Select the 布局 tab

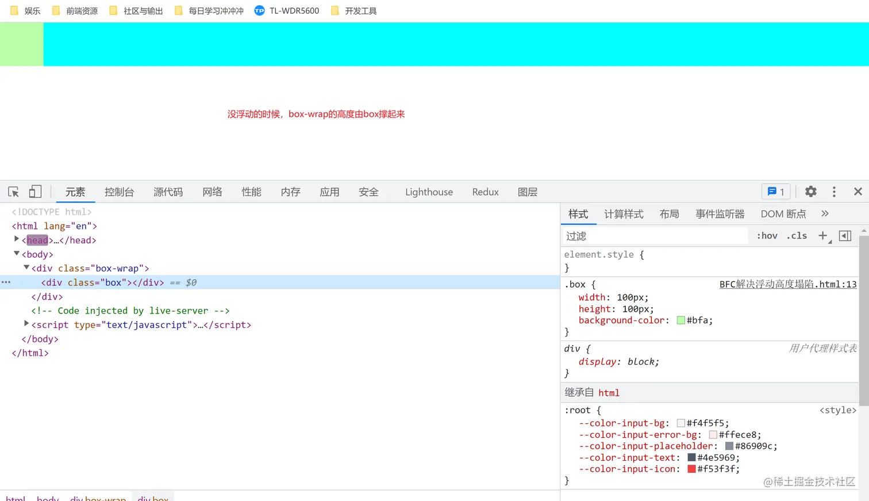pos(670,213)
